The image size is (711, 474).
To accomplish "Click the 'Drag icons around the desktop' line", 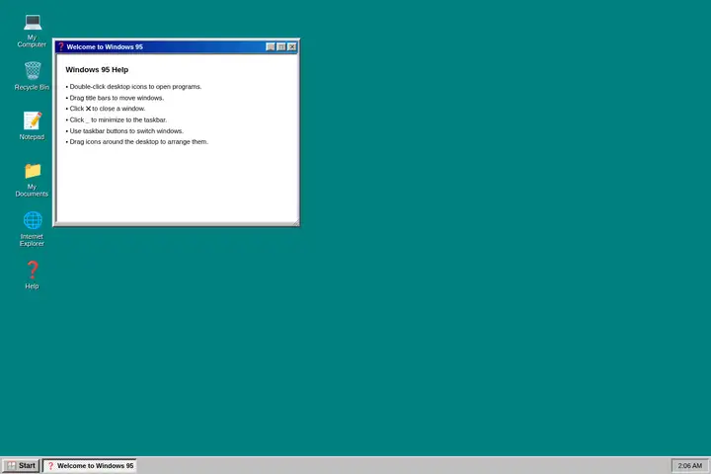I will (x=137, y=142).
